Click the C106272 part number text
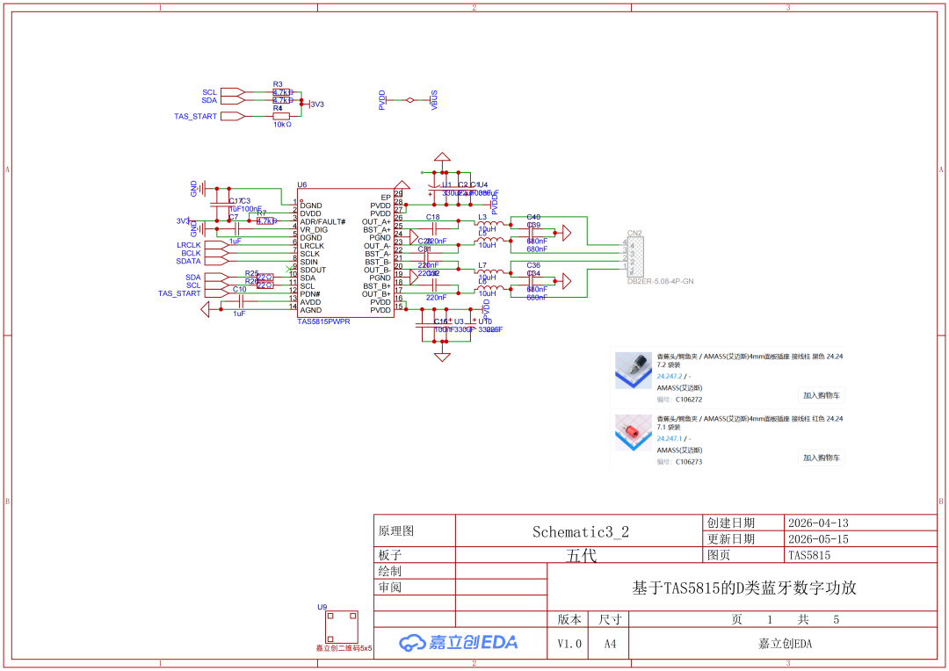This screenshot has height=671, width=949. pyautogui.click(x=689, y=400)
